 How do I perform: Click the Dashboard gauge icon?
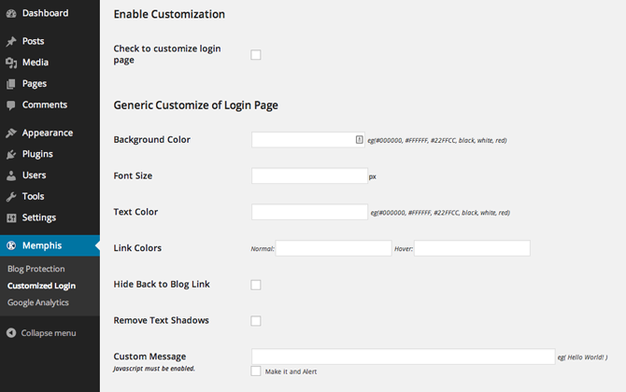[x=10, y=14]
